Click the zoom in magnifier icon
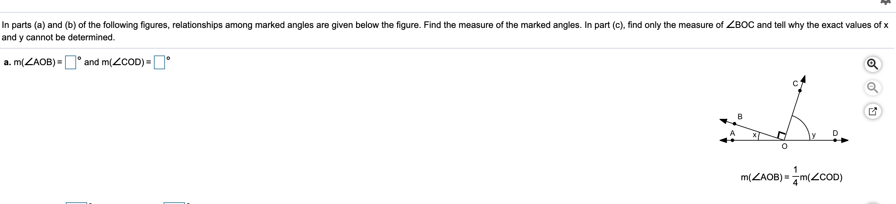The width and height of the screenshot is (896, 204). point(872,64)
